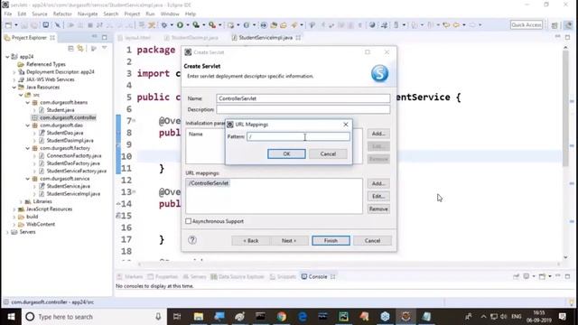Viewport: 578px width, 325px height.
Task: Select ConnectionFactory.java in Project Explorer
Action: (74, 156)
